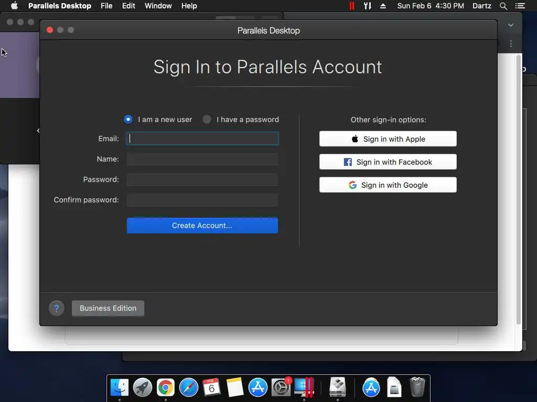The height and width of the screenshot is (402, 537).
Task: Open the File menu
Action: (106, 6)
